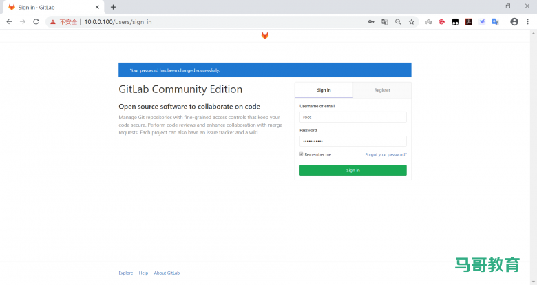Image resolution: width=537 pixels, height=285 pixels.
Task: Open saved passwords key icon in address bar
Action: [x=371, y=21]
